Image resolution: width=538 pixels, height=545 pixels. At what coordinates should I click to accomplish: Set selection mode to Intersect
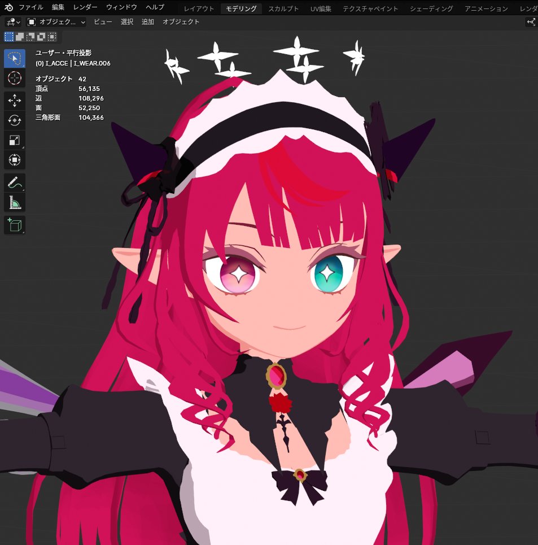coord(52,37)
